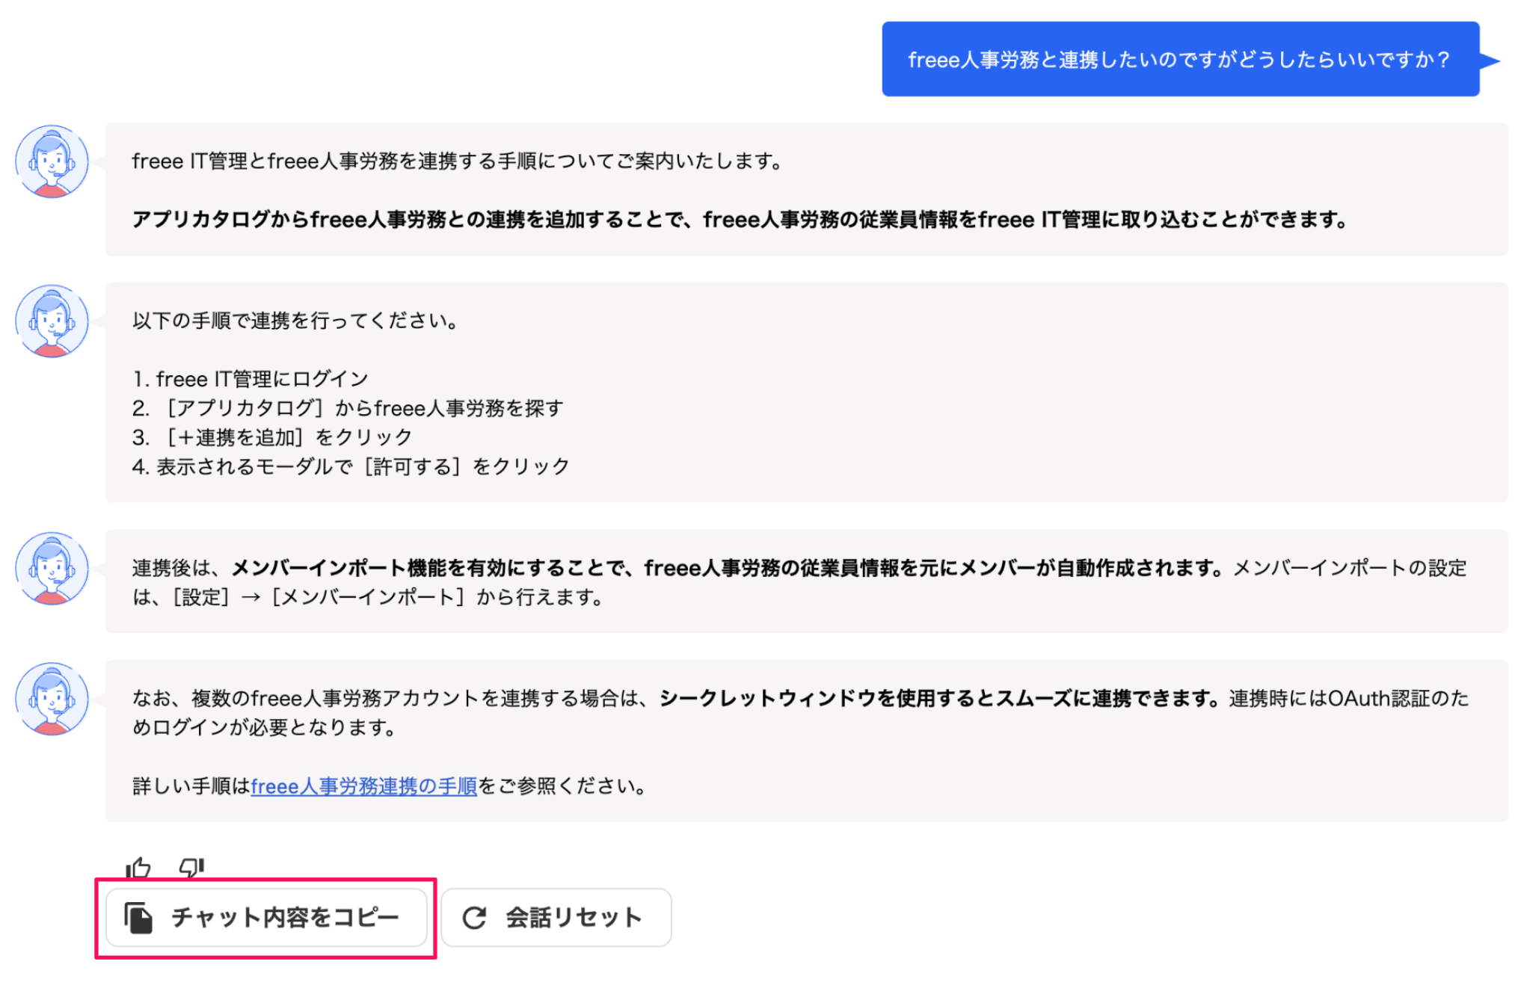
Task: Click the step 3. ［+連携を追加］をクリック
Action: 272,437
